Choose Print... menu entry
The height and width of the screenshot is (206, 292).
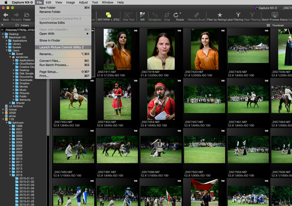pyautogui.click(x=63, y=76)
